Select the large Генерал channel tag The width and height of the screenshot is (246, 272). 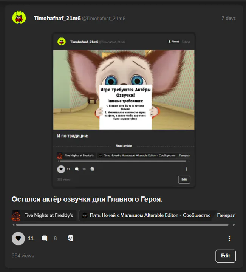tap(226, 215)
